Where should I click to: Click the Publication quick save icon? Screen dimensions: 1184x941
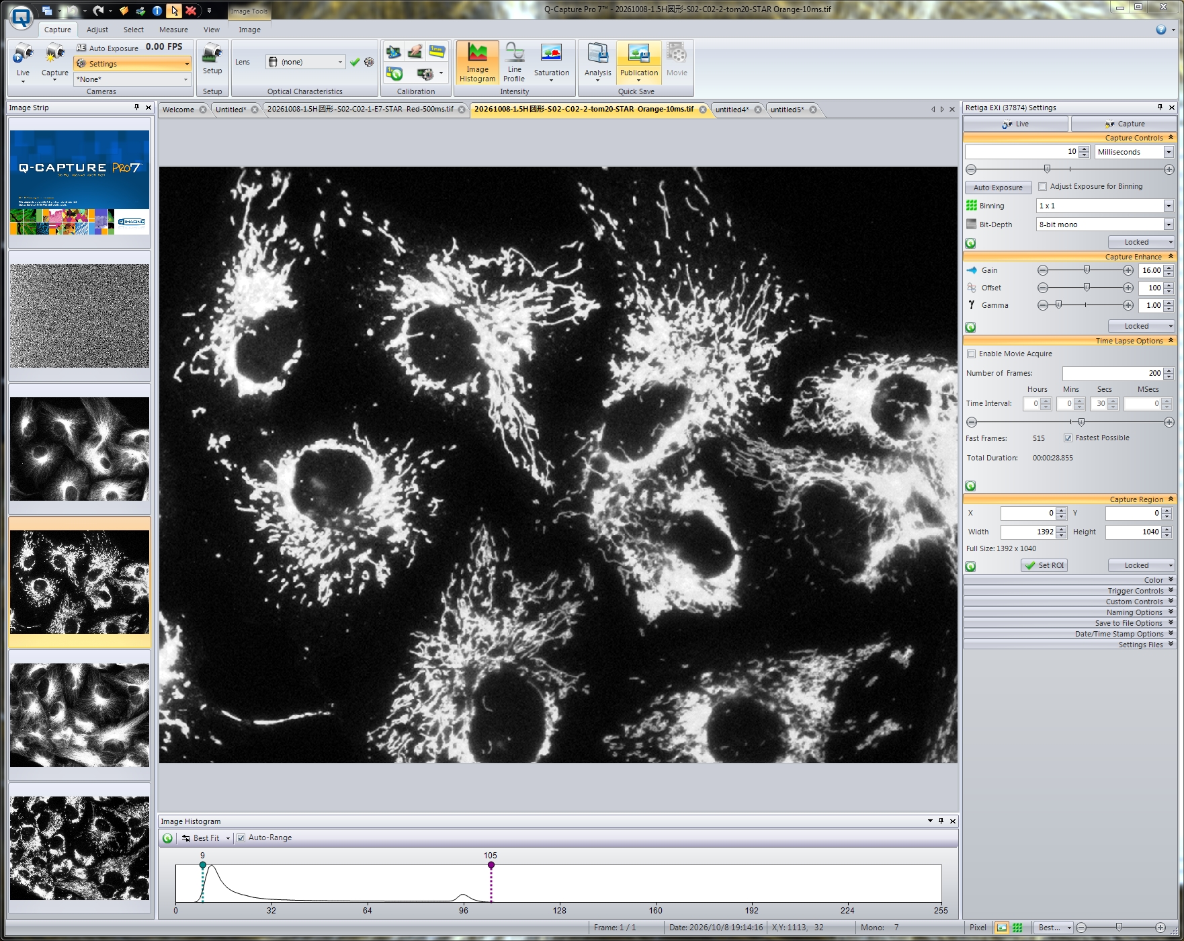(x=639, y=61)
